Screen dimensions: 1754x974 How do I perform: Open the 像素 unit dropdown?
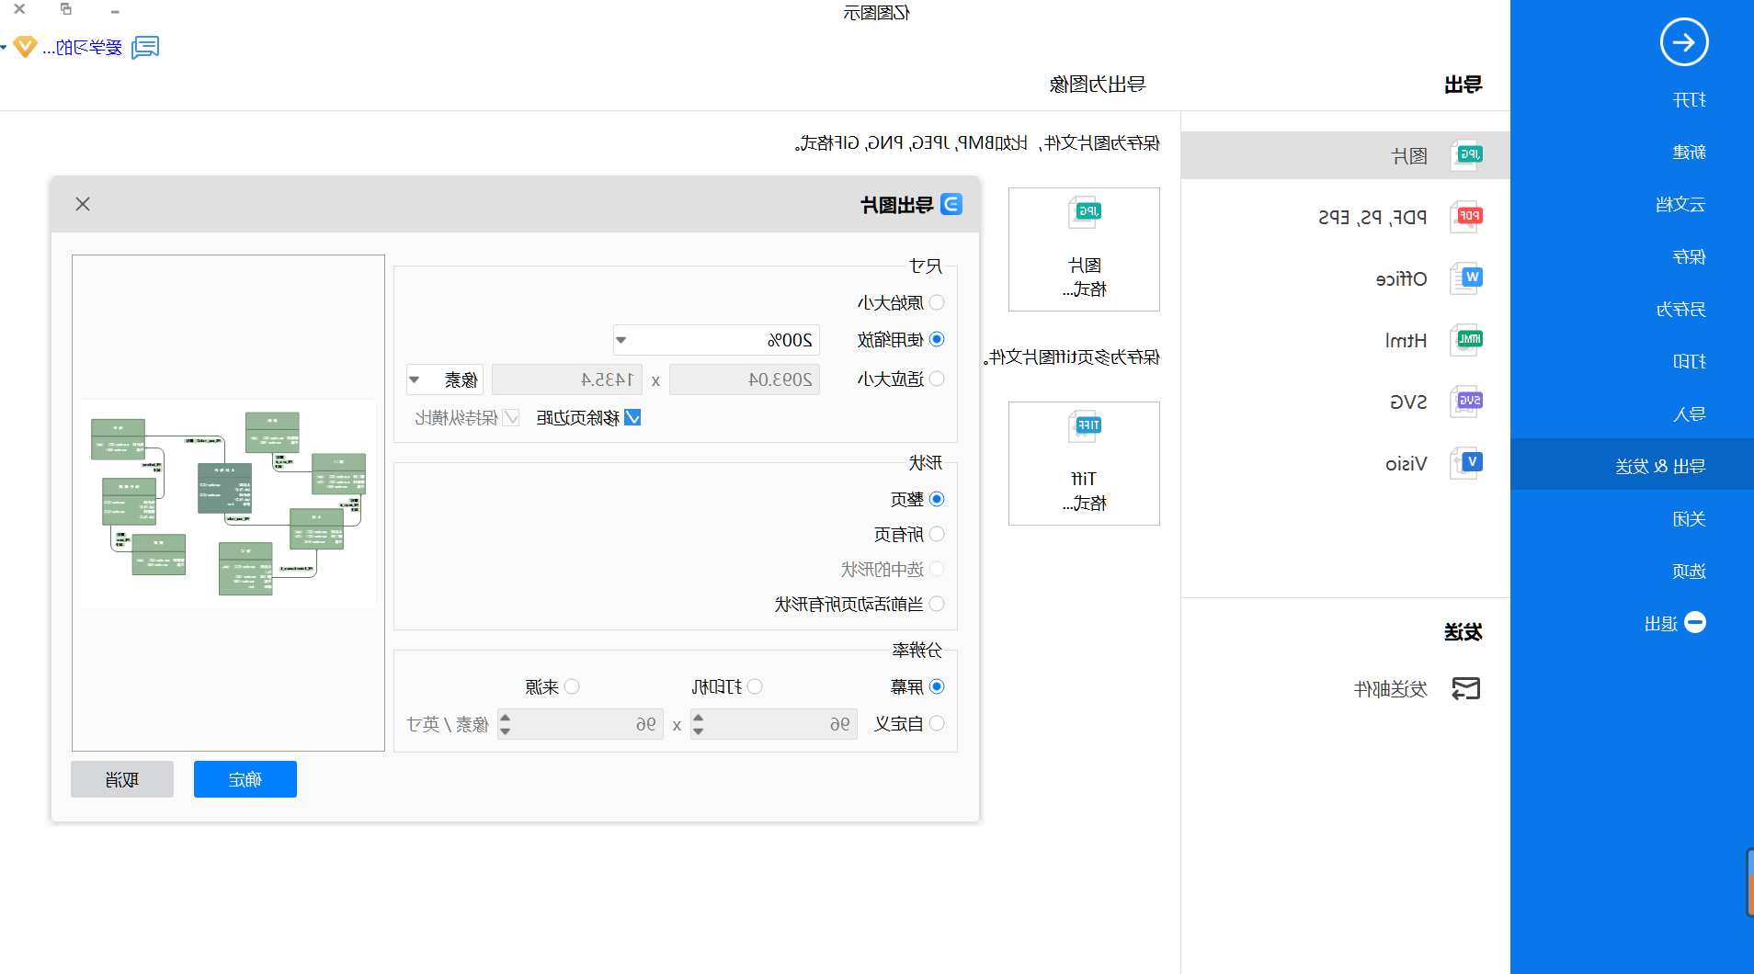pyautogui.click(x=415, y=379)
